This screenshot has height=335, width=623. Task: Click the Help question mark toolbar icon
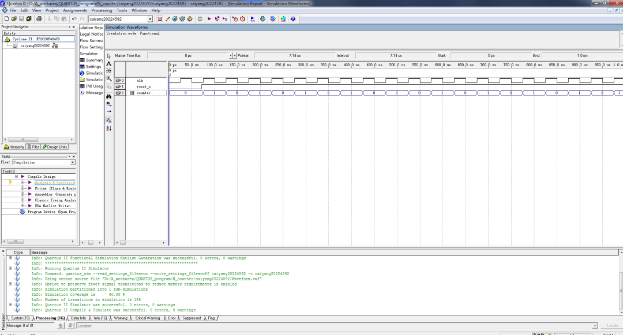coord(293,19)
